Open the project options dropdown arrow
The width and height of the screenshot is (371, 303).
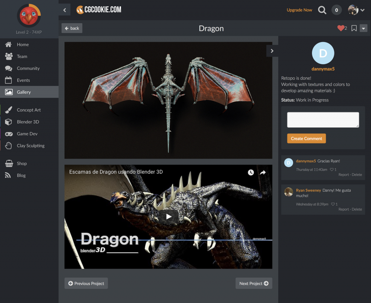[363, 28]
